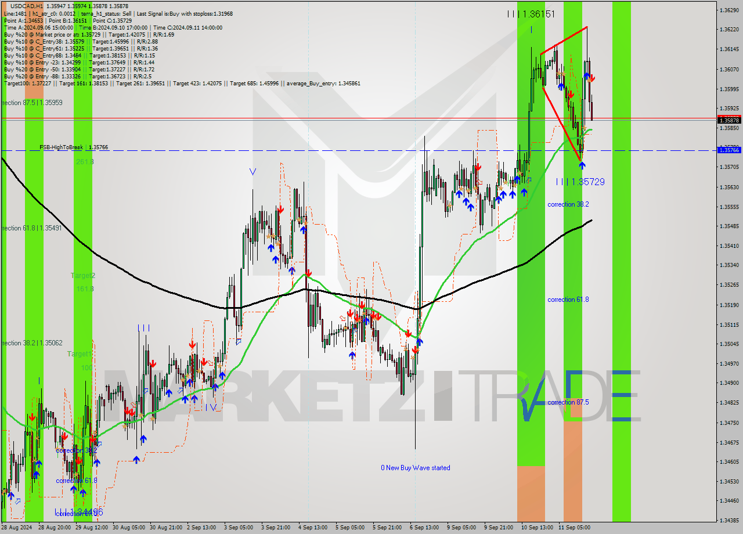The width and height of the screenshot is (743, 534).
Task: Click the '28 Aug 2024' time axis label
Action: [17, 528]
